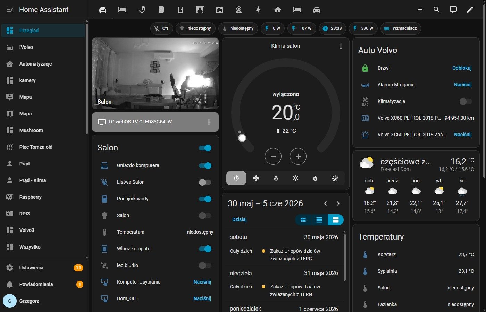Click Naciśnij for Volvo XC60 Zaś... row
This screenshot has width=486, height=312.
coord(463,135)
